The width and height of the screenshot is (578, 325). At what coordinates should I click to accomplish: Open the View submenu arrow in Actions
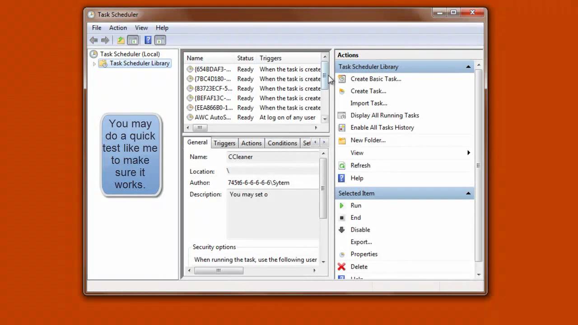(x=469, y=153)
